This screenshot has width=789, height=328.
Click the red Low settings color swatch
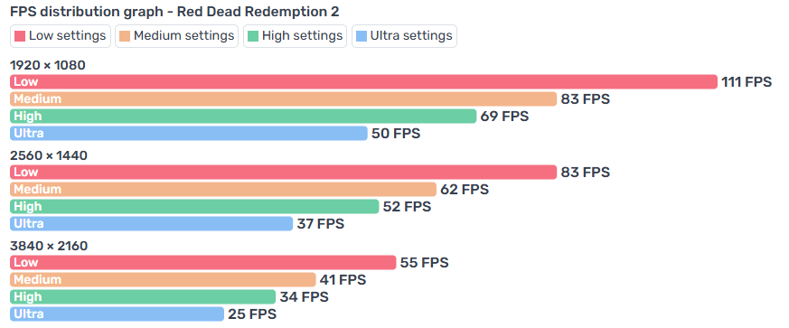(x=20, y=36)
